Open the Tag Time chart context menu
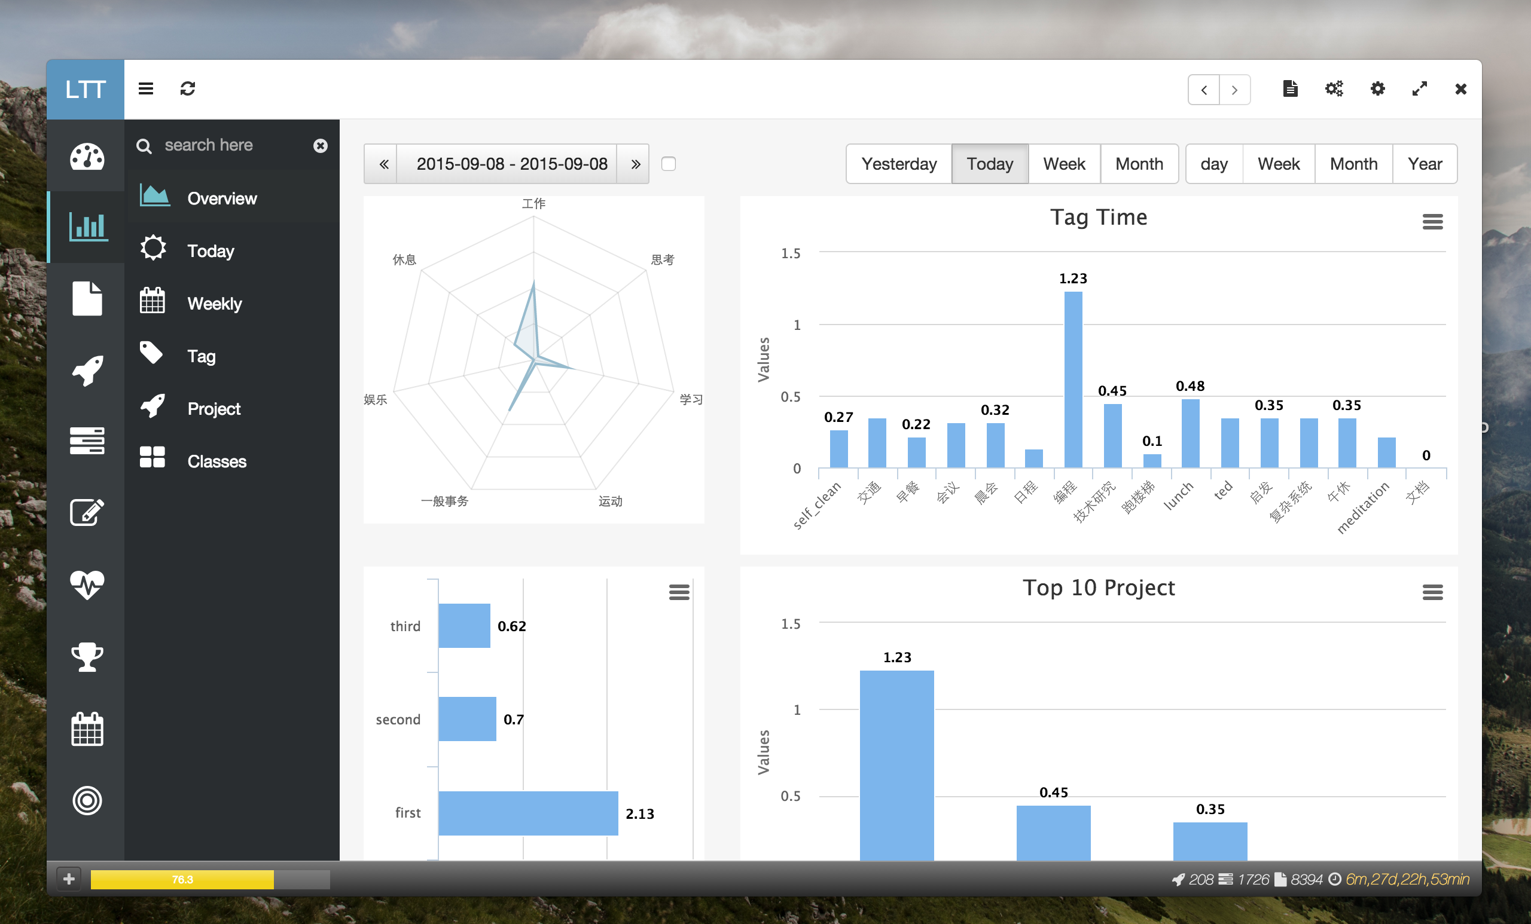The image size is (1531, 924). coord(1432,222)
